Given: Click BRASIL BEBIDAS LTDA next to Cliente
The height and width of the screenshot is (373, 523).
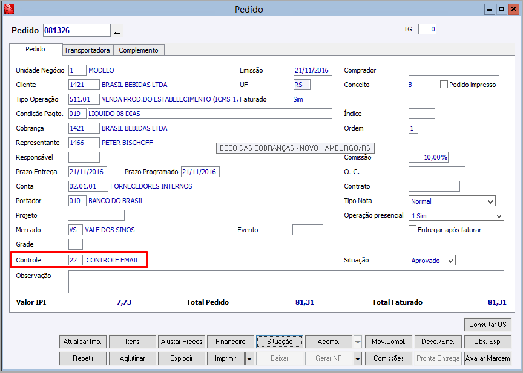Looking at the screenshot, I should coord(134,85).
